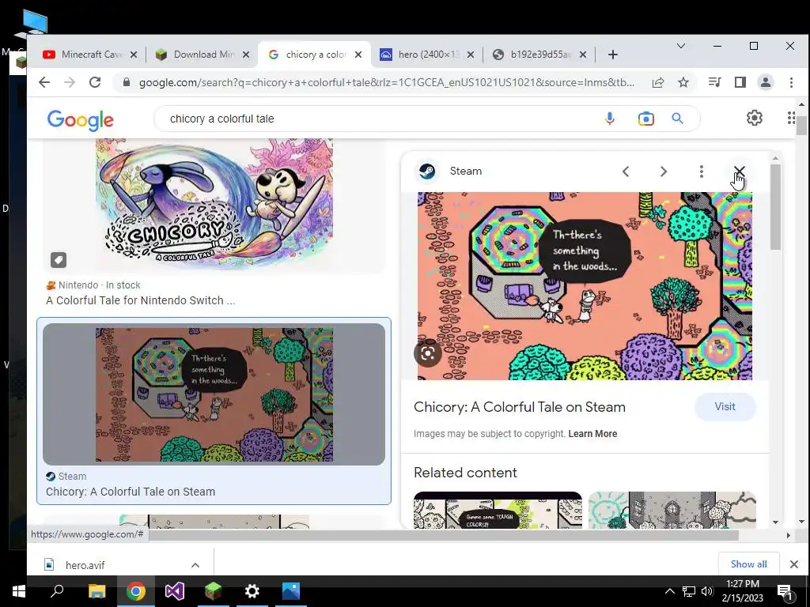Open the second related content thumbnail

[672, 510]
